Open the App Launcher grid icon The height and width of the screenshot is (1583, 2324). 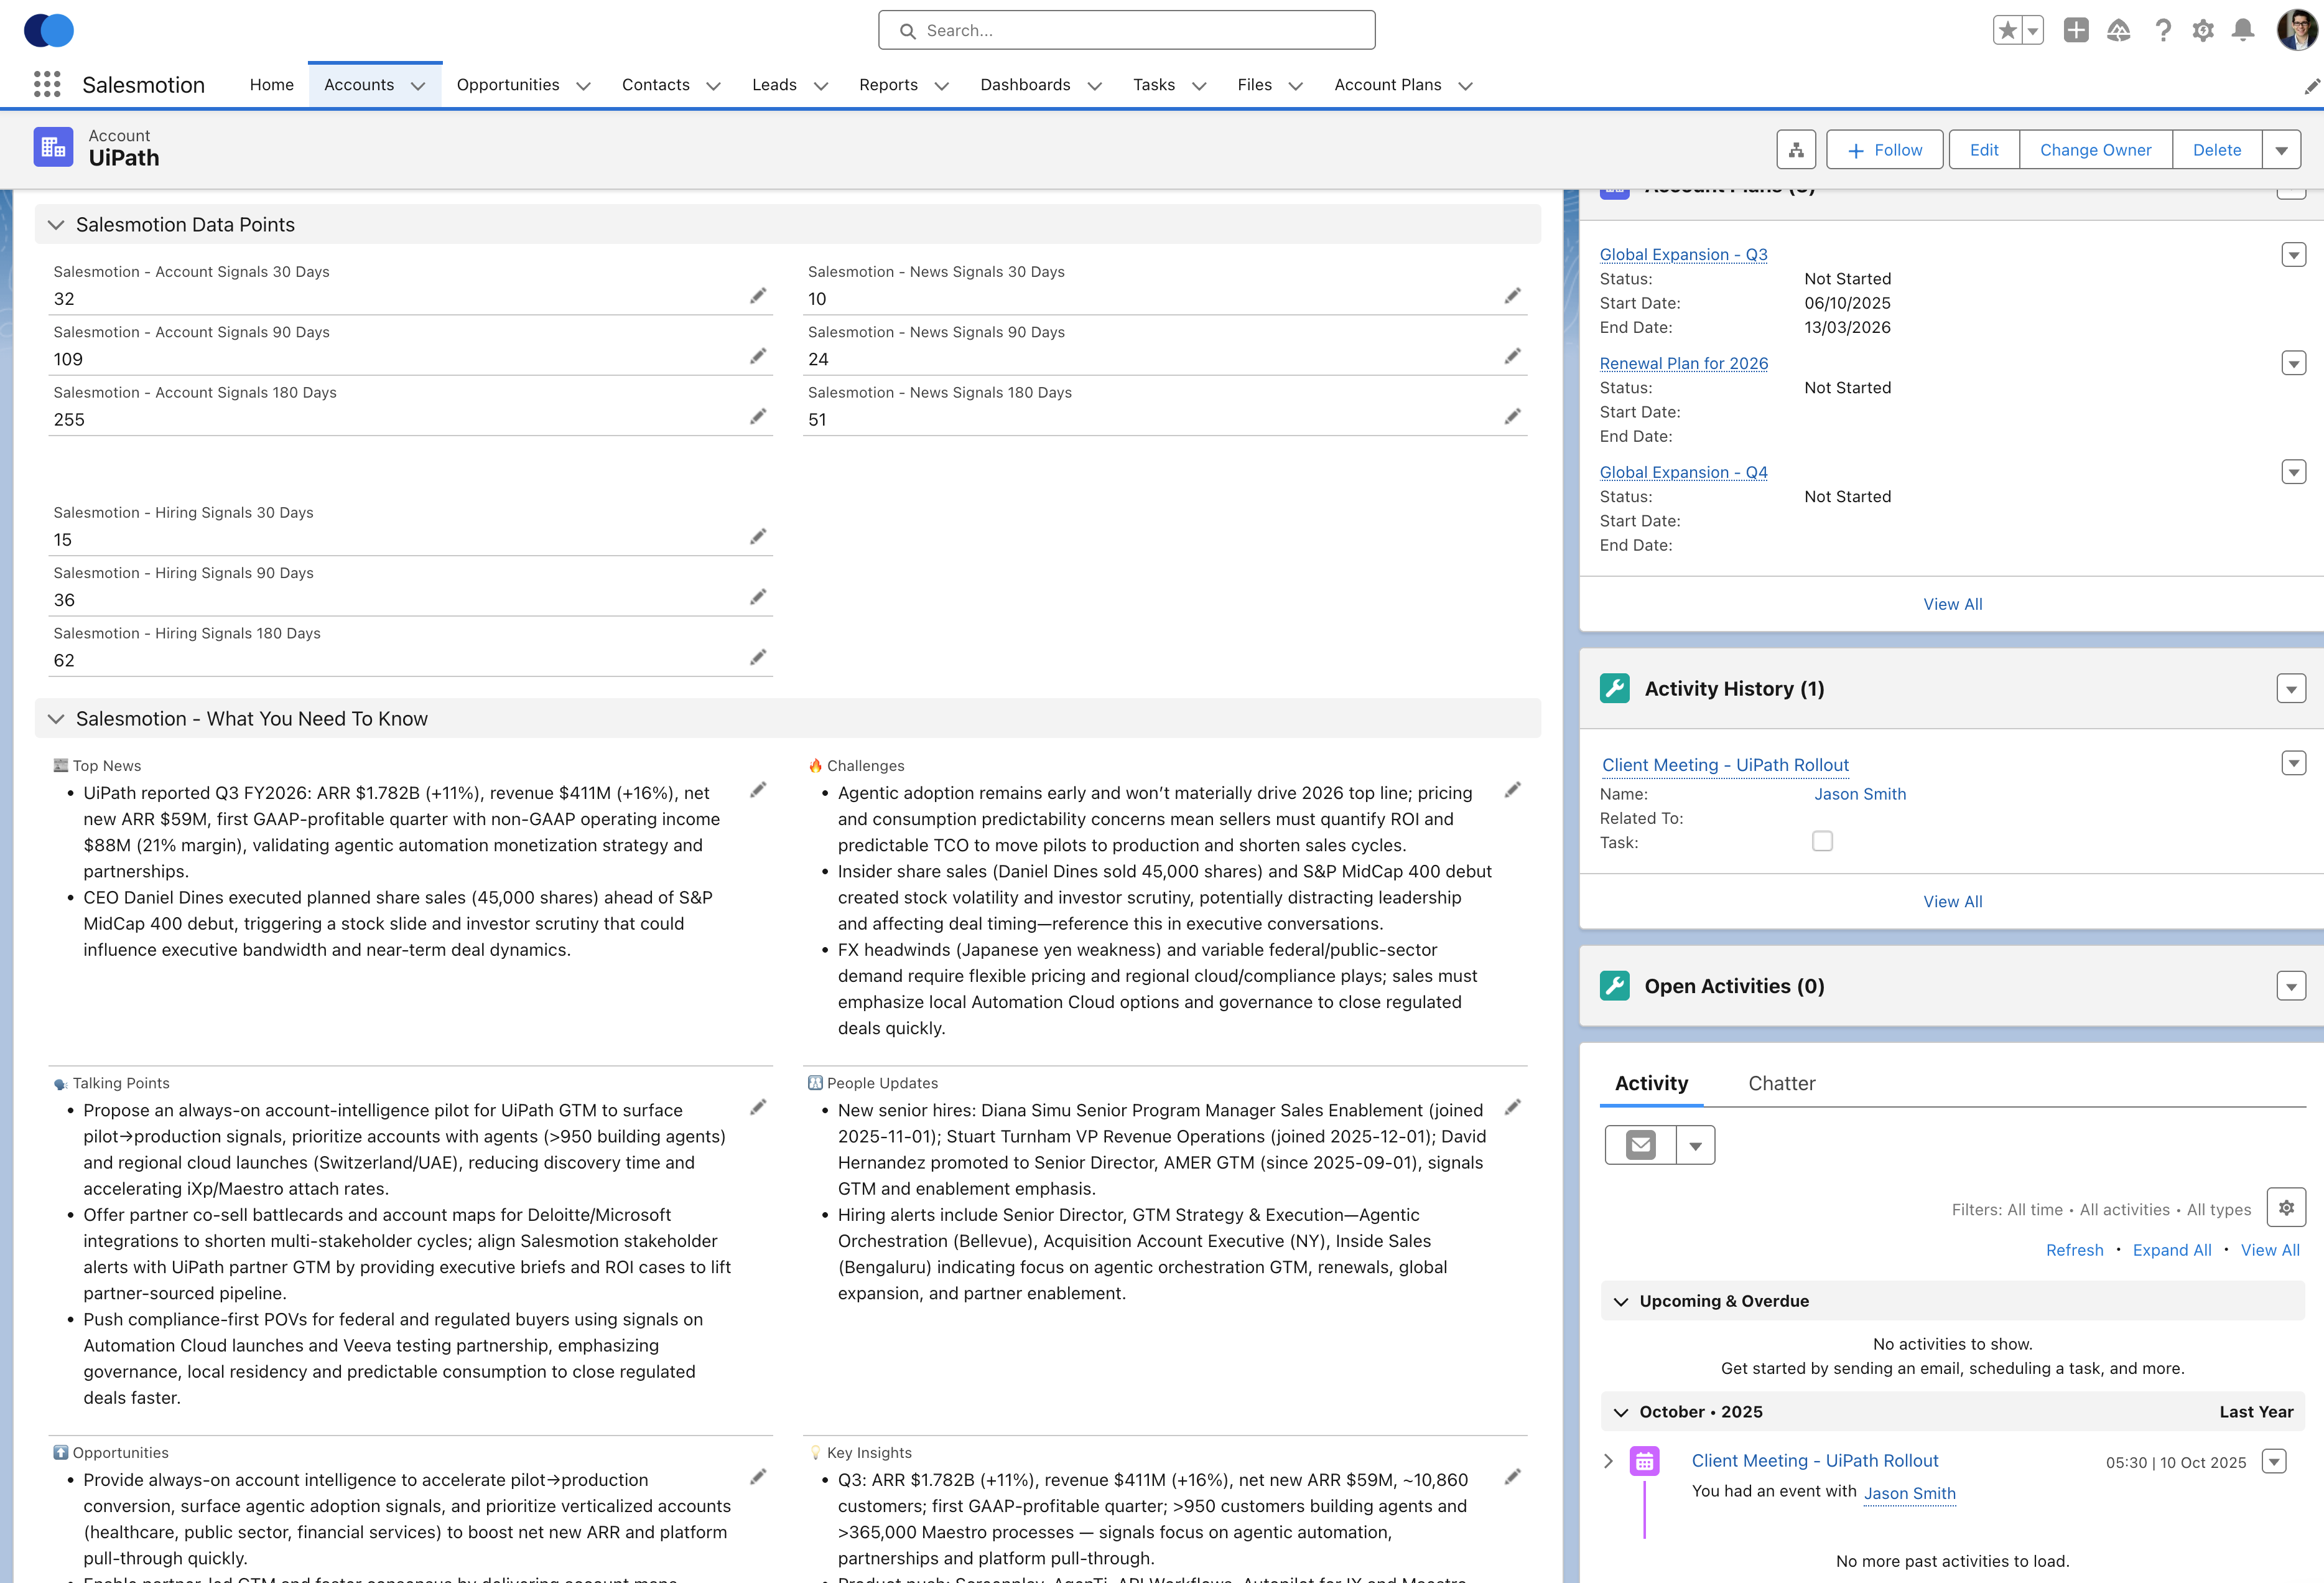[46, 85]
